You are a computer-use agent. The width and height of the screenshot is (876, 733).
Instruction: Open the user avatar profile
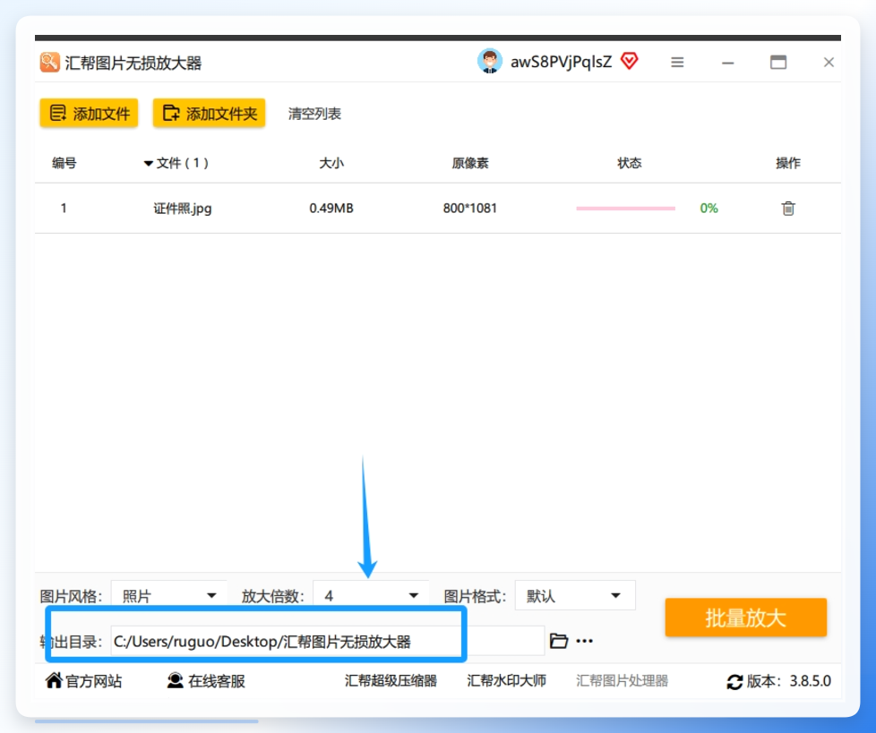point(490,62)
